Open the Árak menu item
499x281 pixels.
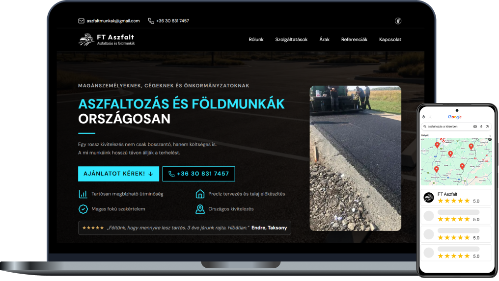click(x=324, y=39)
